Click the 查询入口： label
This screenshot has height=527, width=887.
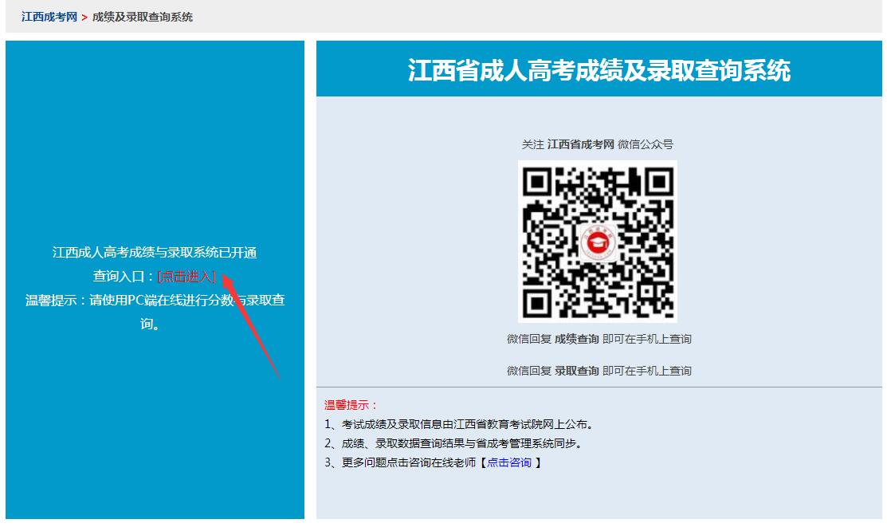[x=124, y=276]
